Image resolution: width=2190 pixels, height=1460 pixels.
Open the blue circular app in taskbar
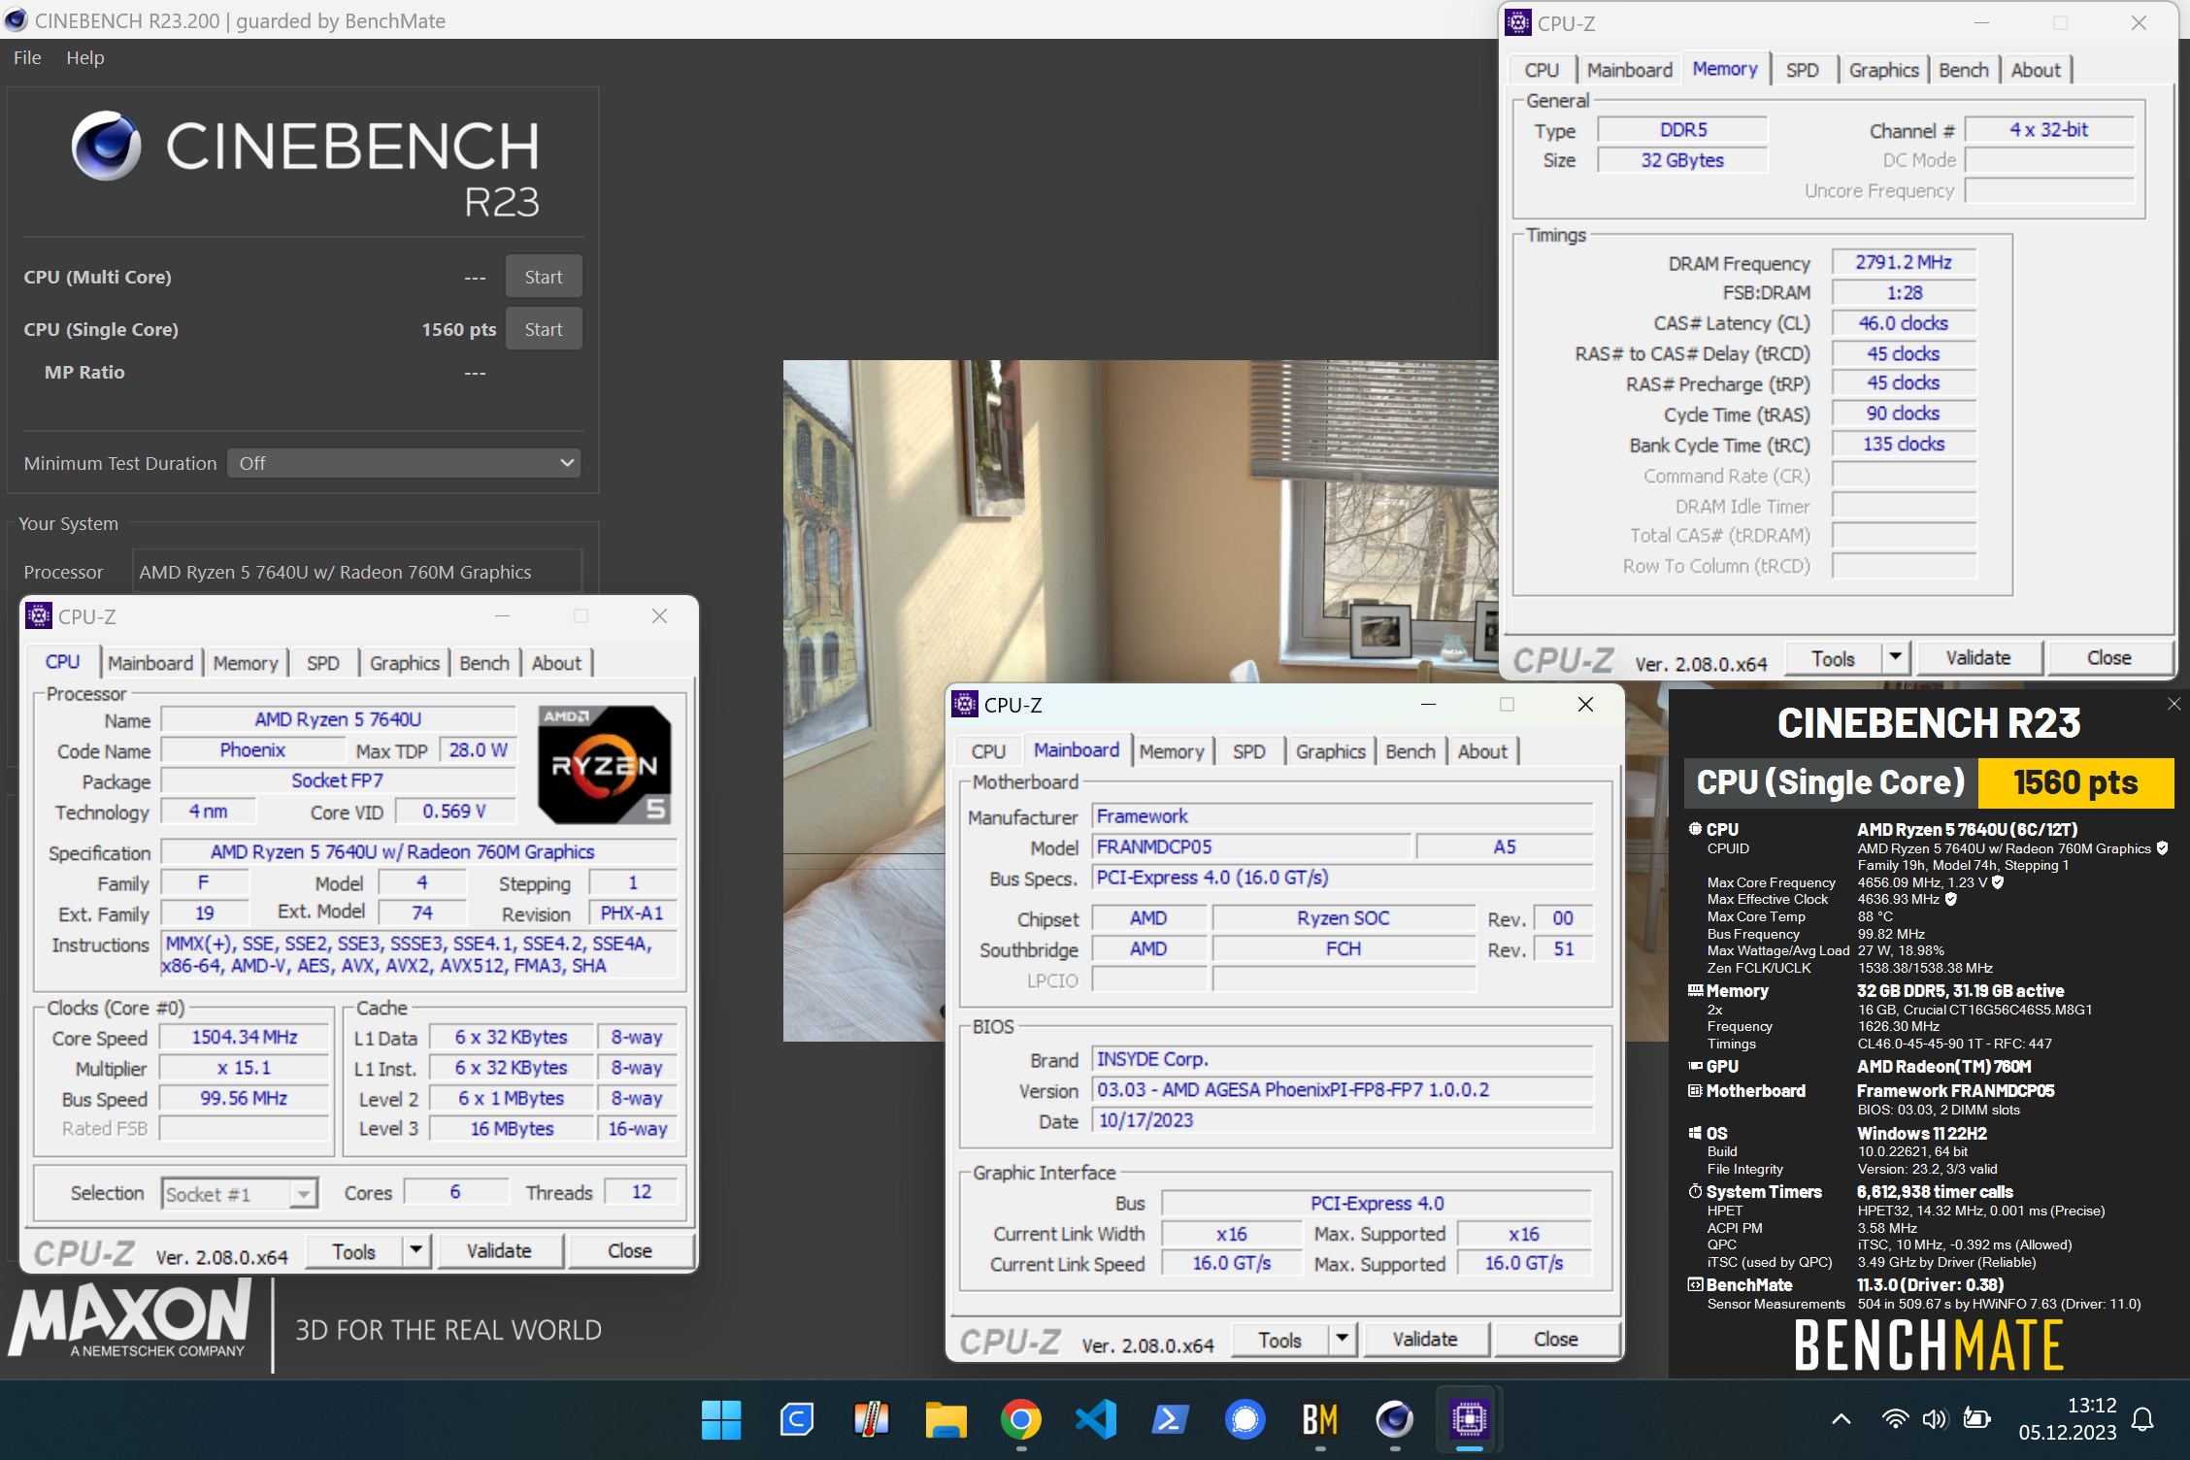tap(1245, 1419)
